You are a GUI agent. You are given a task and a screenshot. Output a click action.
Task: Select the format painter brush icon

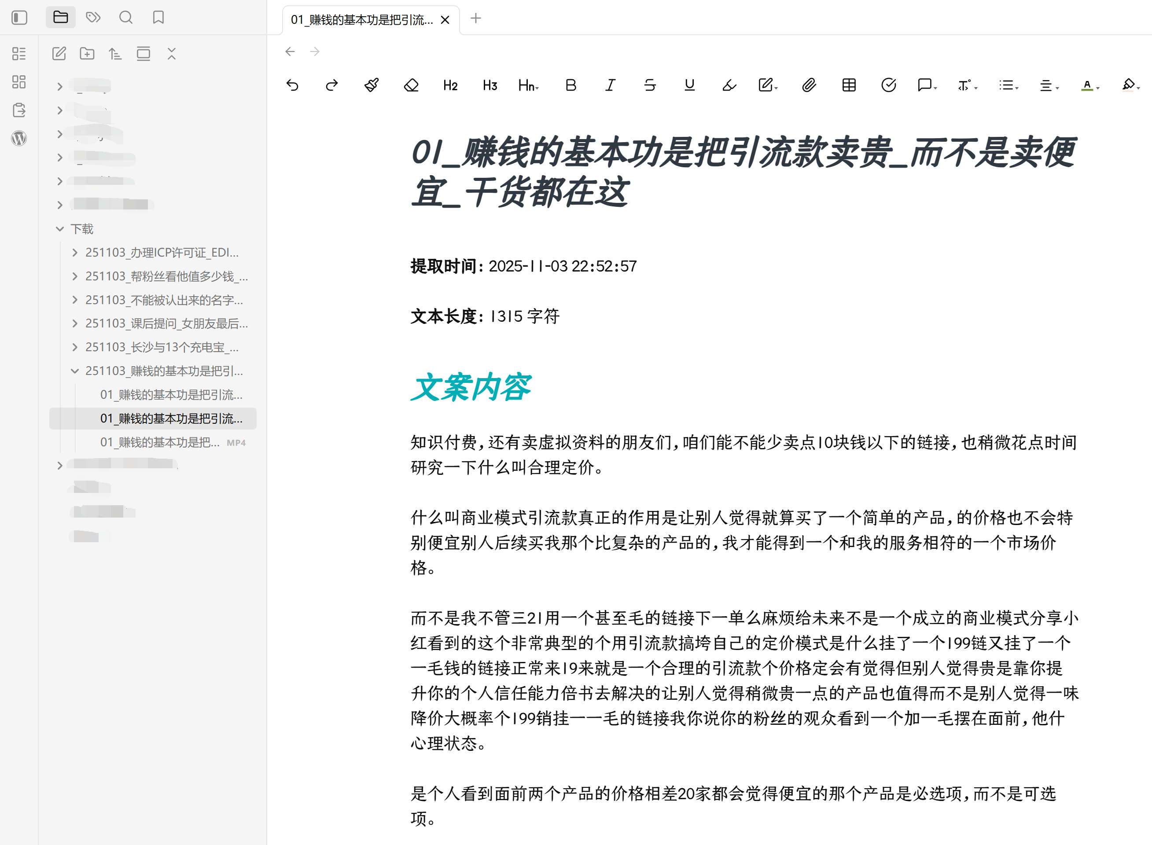click(372, 85)
